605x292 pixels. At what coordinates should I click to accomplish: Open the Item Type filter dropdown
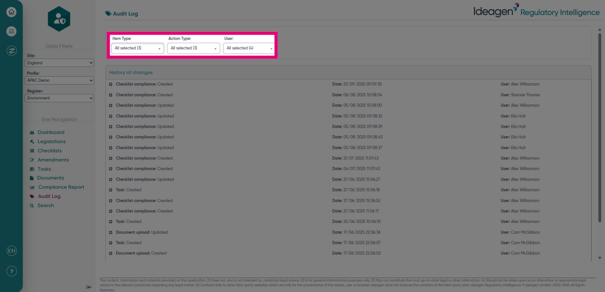point(137,48)
